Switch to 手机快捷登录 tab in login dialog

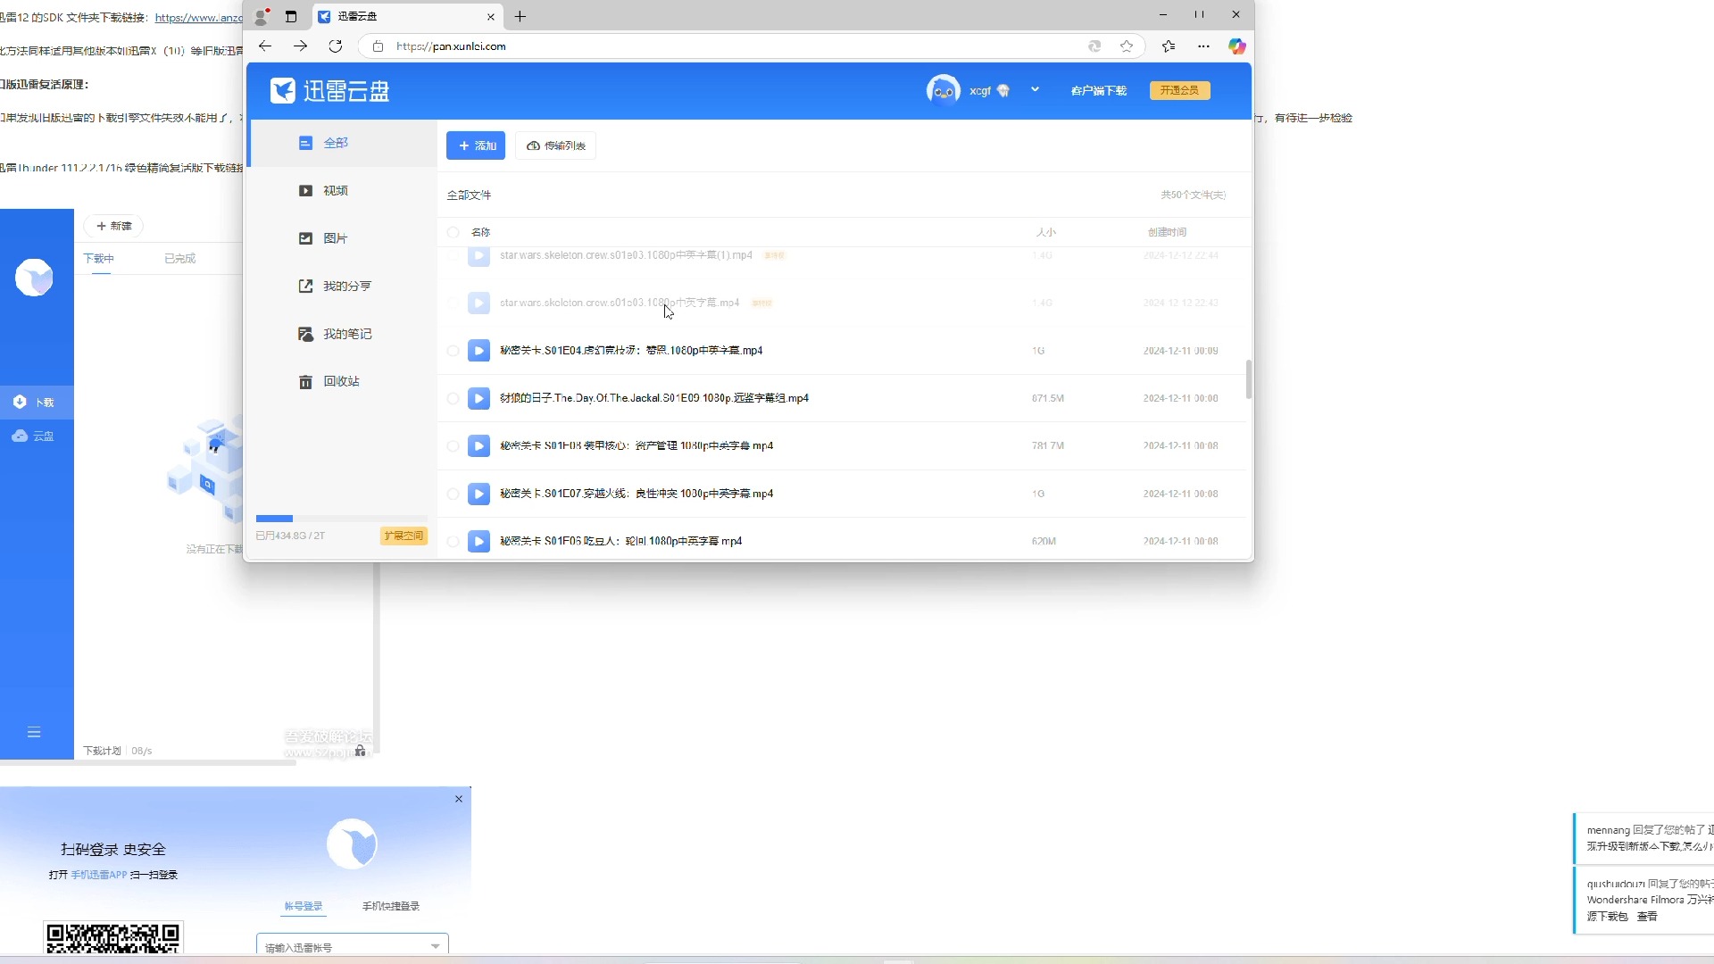click(391, 906)
